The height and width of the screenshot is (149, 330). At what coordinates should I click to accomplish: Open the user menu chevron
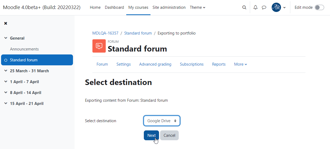click(284, 7)
